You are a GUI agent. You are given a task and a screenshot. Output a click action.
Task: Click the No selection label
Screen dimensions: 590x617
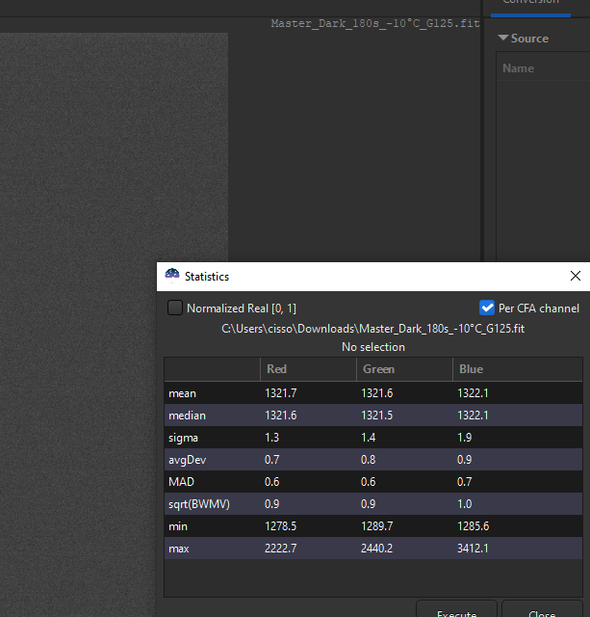click(373, 347)
